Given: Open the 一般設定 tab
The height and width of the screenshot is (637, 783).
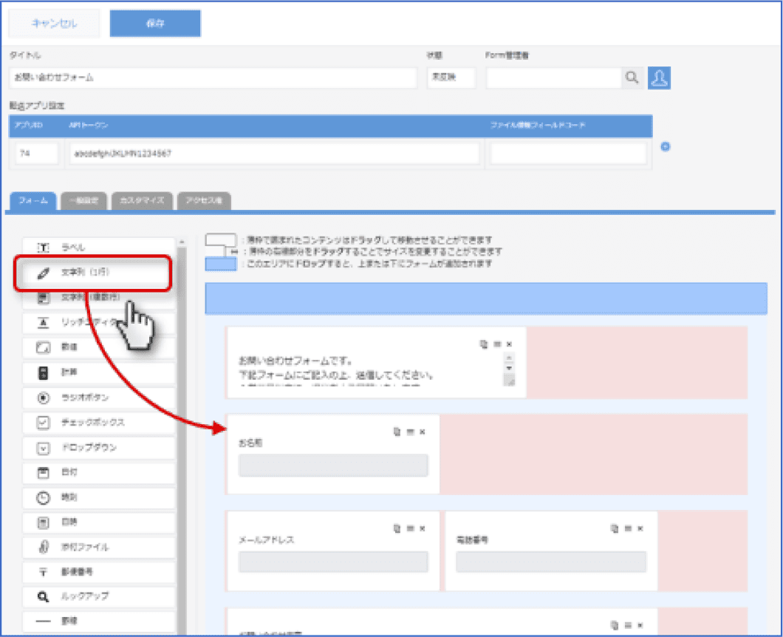Looking at the screenshot, I should pyautogui.click(x=83, y=201).
